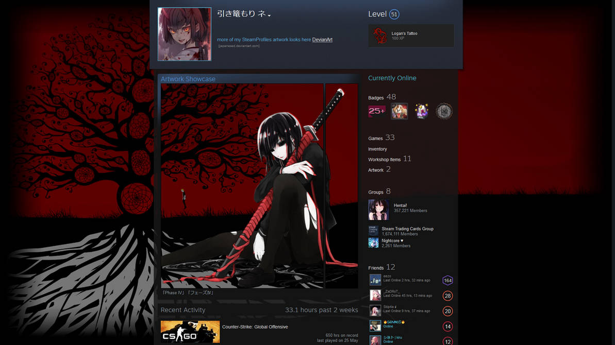Click the level 51 badge circle
615x345 pixels.
[x=394, y=14]
